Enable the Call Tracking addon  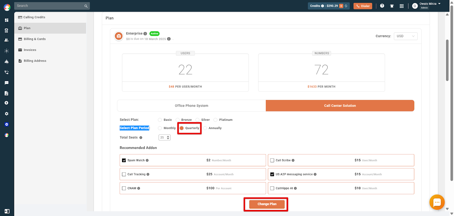click(124, 174)
